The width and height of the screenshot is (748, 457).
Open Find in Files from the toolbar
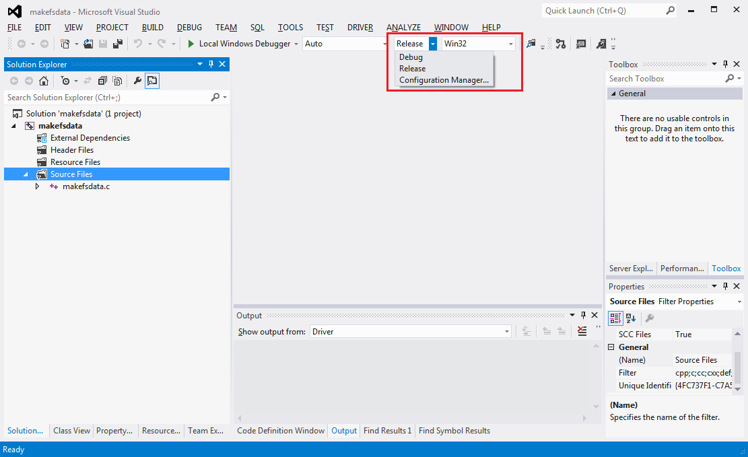click(531, 43)
